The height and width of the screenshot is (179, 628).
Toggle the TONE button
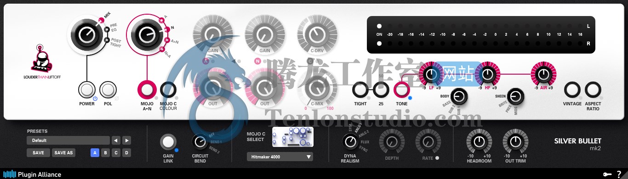[401, 90]
